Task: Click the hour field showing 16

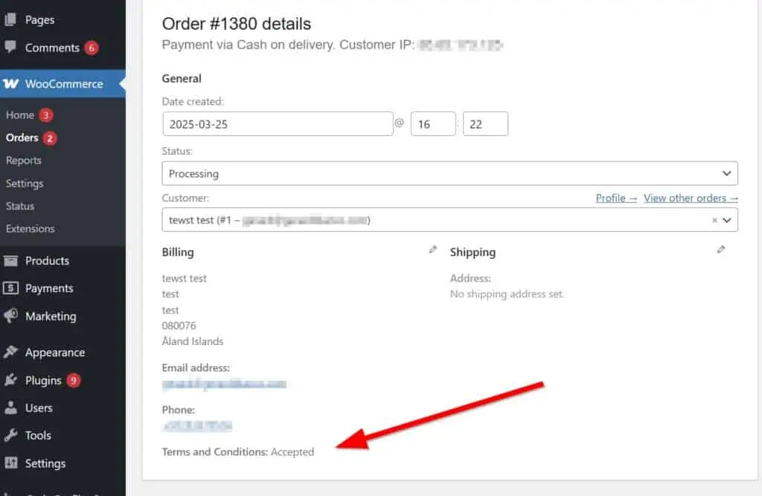Action: [x=433, y=124]
